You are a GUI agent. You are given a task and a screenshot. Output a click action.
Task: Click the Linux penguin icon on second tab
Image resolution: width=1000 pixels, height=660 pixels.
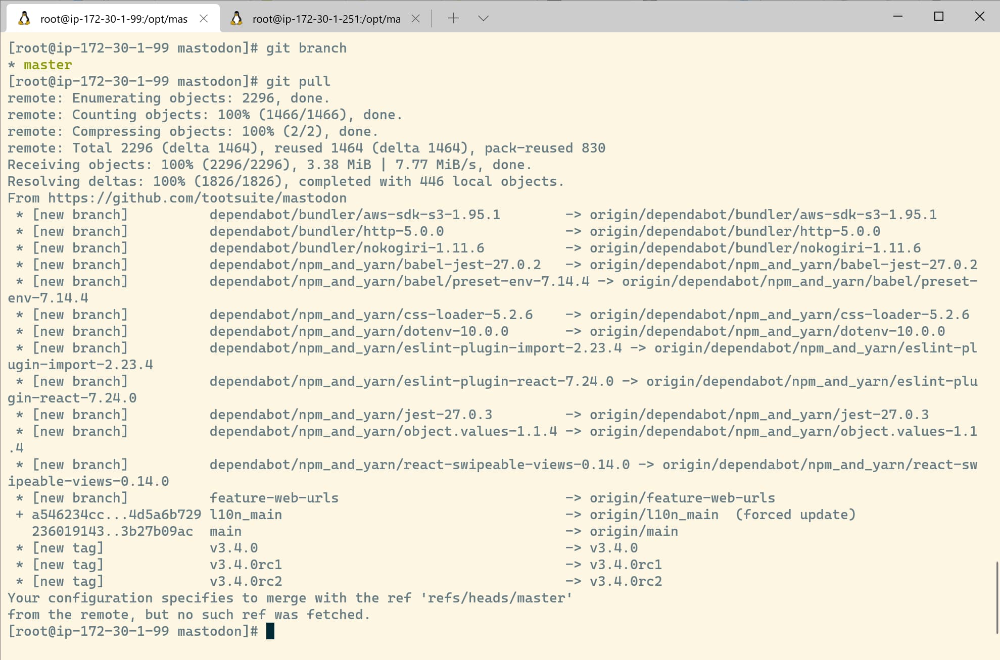pos(236,19)
